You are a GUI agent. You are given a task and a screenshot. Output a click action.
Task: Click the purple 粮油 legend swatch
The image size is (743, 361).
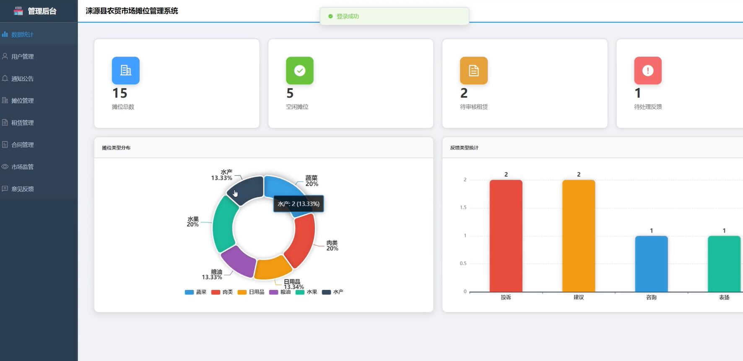tap(273, 292)
